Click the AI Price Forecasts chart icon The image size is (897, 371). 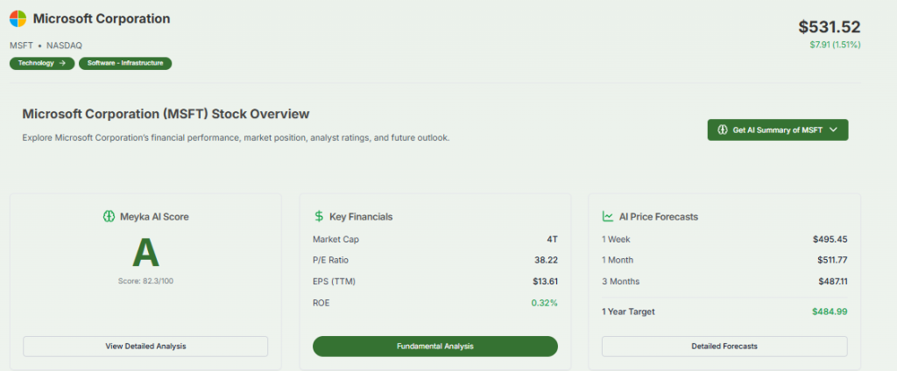[608, 217]
